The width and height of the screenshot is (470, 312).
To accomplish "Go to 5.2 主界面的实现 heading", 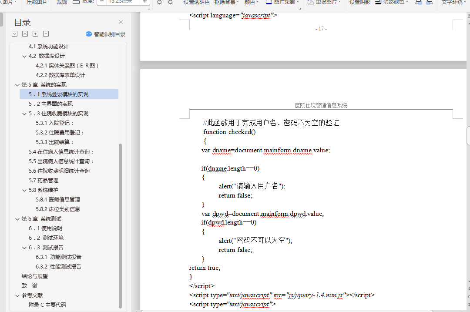I will (x=50, y=104).
